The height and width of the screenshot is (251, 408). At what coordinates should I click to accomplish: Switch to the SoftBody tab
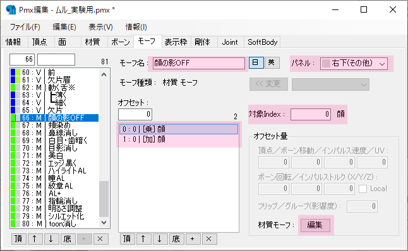coord(263,42)
